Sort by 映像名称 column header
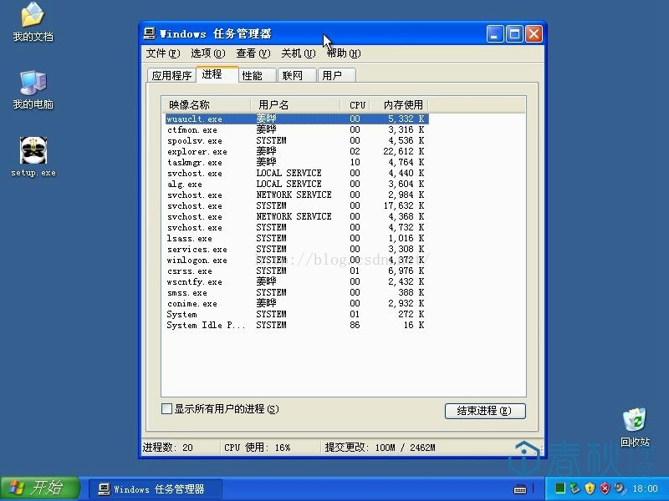The height and width of the screenshot is (501, 669). 206,105
